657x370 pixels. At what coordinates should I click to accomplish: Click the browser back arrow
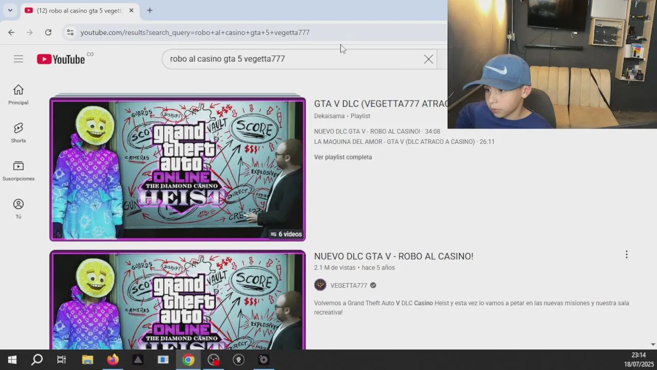(11, 32)
